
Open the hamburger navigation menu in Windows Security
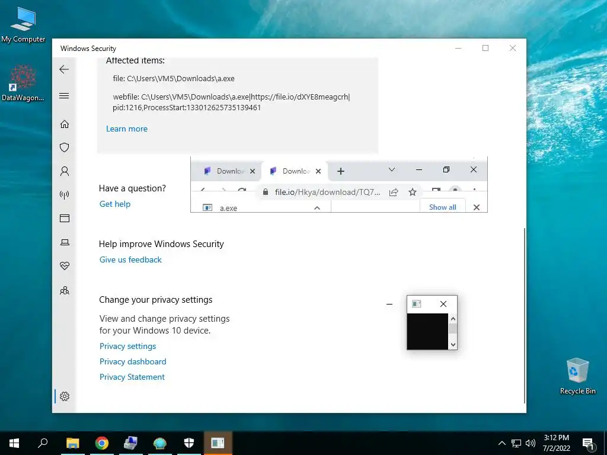64,95
